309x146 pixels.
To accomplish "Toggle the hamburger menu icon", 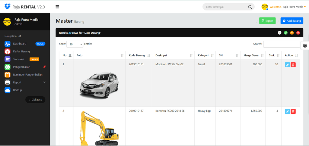I will tap(57, 7).
